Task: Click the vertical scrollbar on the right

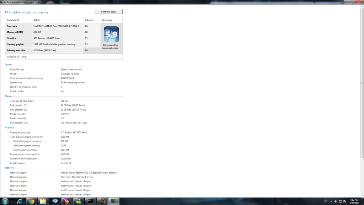Action: pos(362,89)
